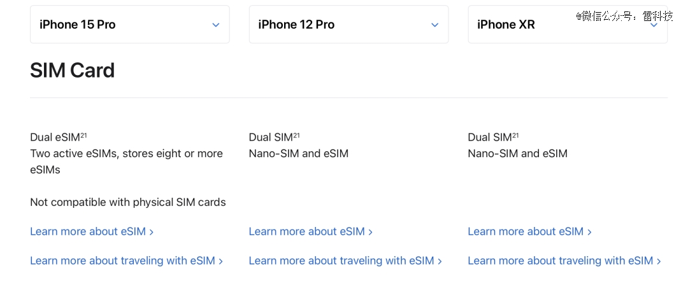Open the iPhone 12 Pro model dropdown
Viewport: 688px width, 302px height.
(348, 25)
